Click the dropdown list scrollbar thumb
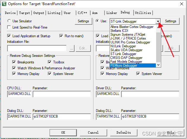Screen dimensions: 187x139 point(159,48)
